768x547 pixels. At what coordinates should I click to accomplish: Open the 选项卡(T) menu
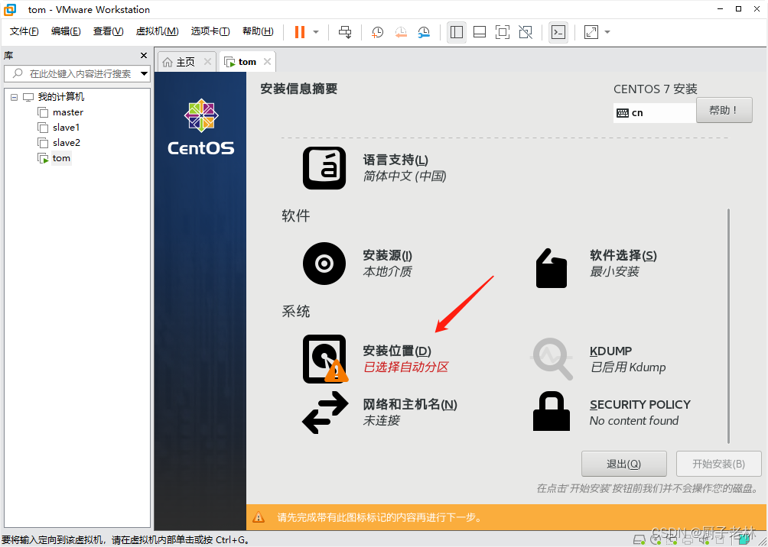pos(210,32)
